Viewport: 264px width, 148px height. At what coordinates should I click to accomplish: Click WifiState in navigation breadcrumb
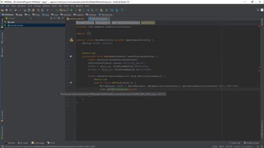(7, 15)
